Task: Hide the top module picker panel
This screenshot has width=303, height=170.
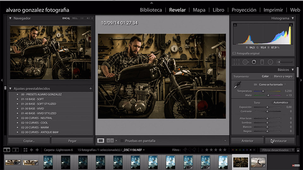Action: point(151,3)
